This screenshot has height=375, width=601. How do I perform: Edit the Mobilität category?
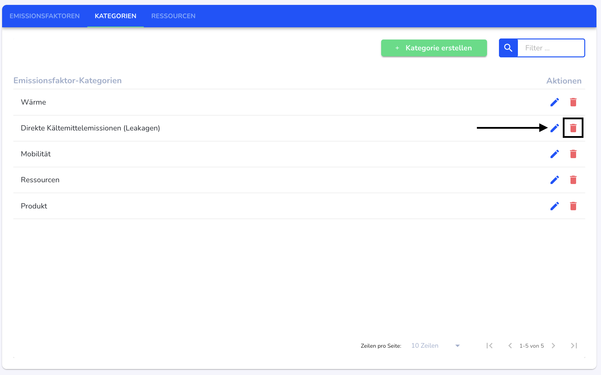(554, 154)
